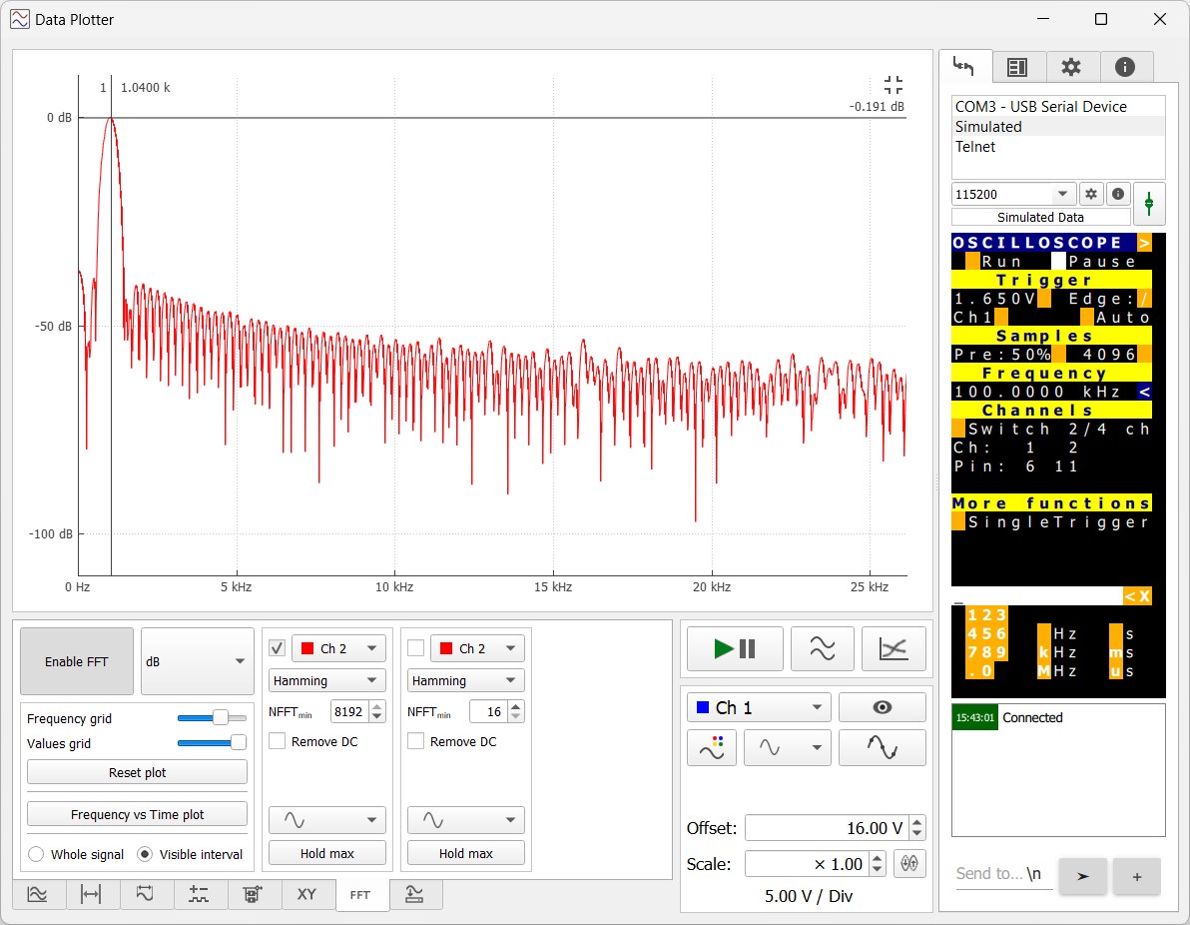This screenshot has width=1190, height=925.
Task: Click the multicolor channel color wave icon
Action: pyautogui.click(x=711, y=747)
